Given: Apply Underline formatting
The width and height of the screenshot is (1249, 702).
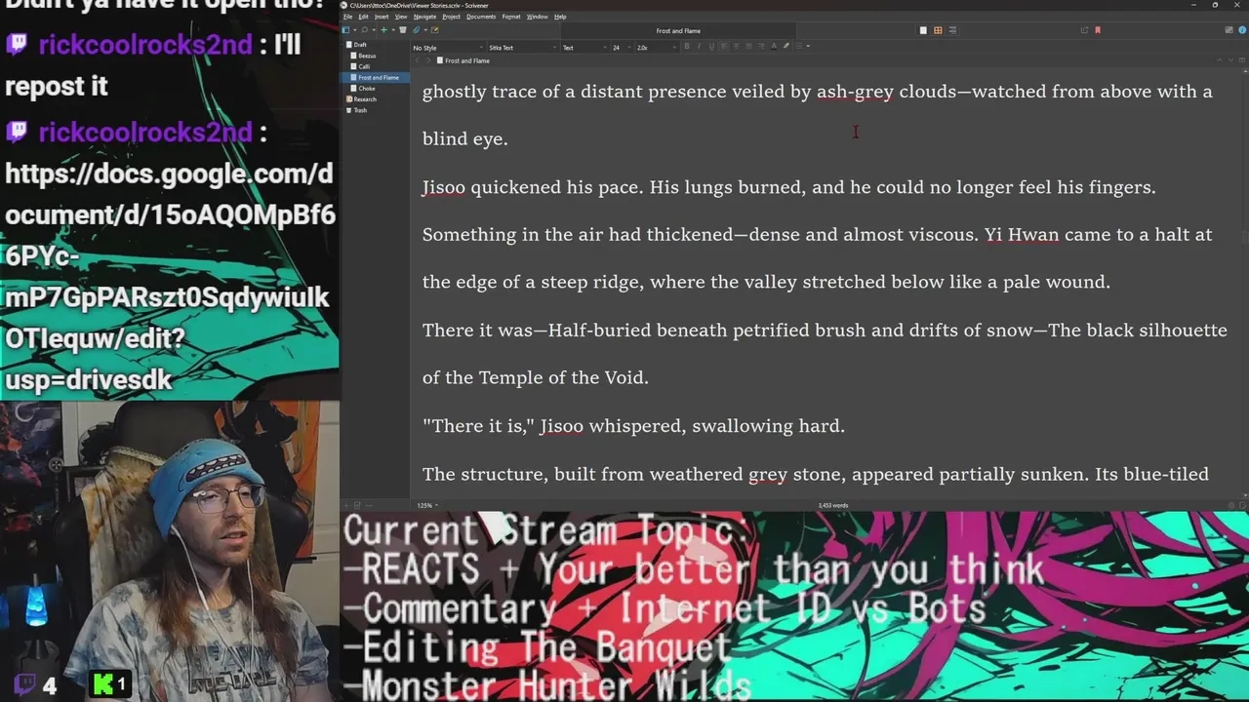Looking at the screenshot, I should tap(711, 46).
